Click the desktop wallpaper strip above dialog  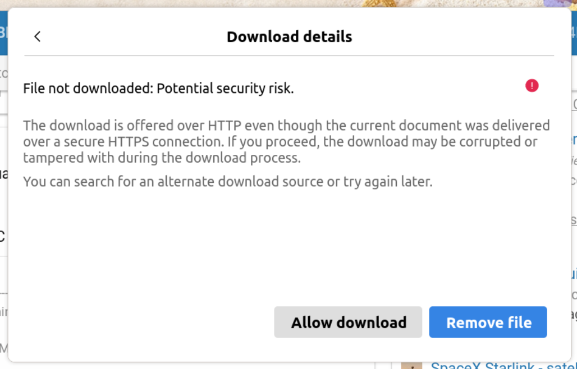(281, 3)
